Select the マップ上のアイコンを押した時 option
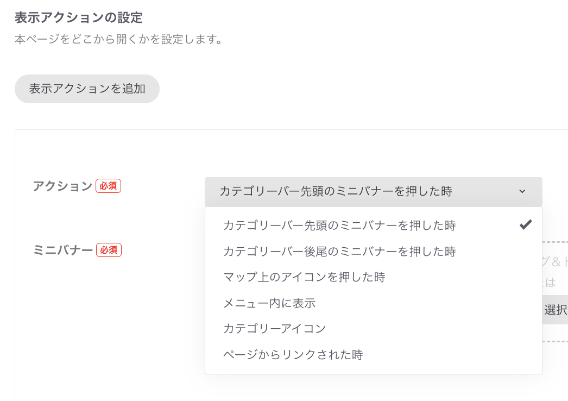The width and height of the screenshot is (568, 401). (x=304, y=277)
